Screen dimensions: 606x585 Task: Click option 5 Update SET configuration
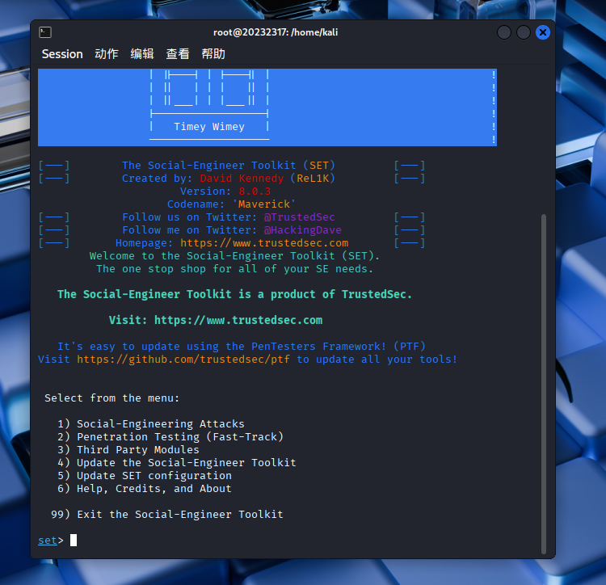(145, 476)
